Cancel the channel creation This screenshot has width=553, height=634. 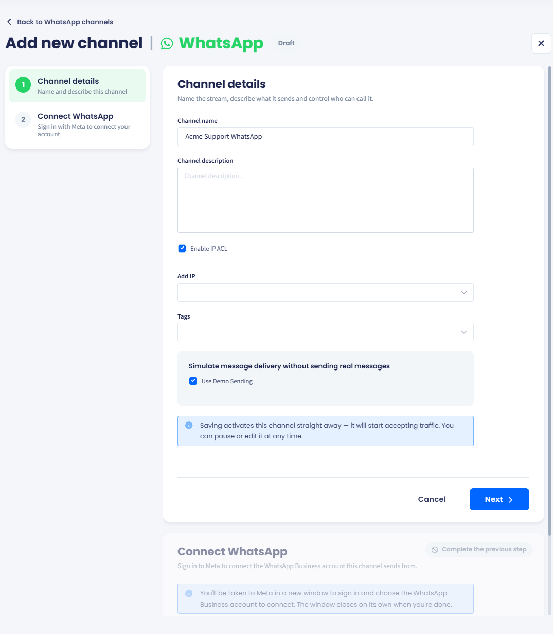pyautogui.click(x=432, y=499)
